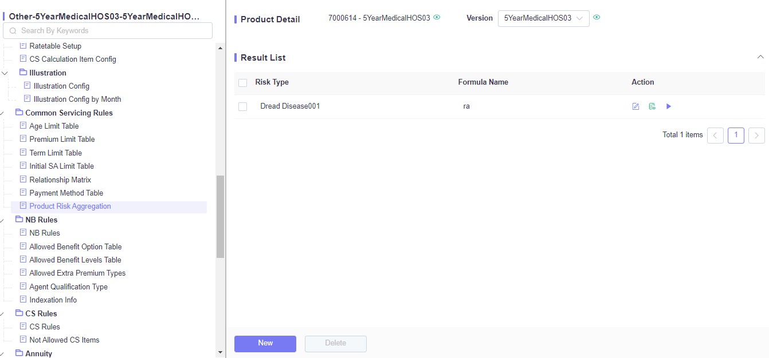Click the search magnifier icon

point(13,31)
